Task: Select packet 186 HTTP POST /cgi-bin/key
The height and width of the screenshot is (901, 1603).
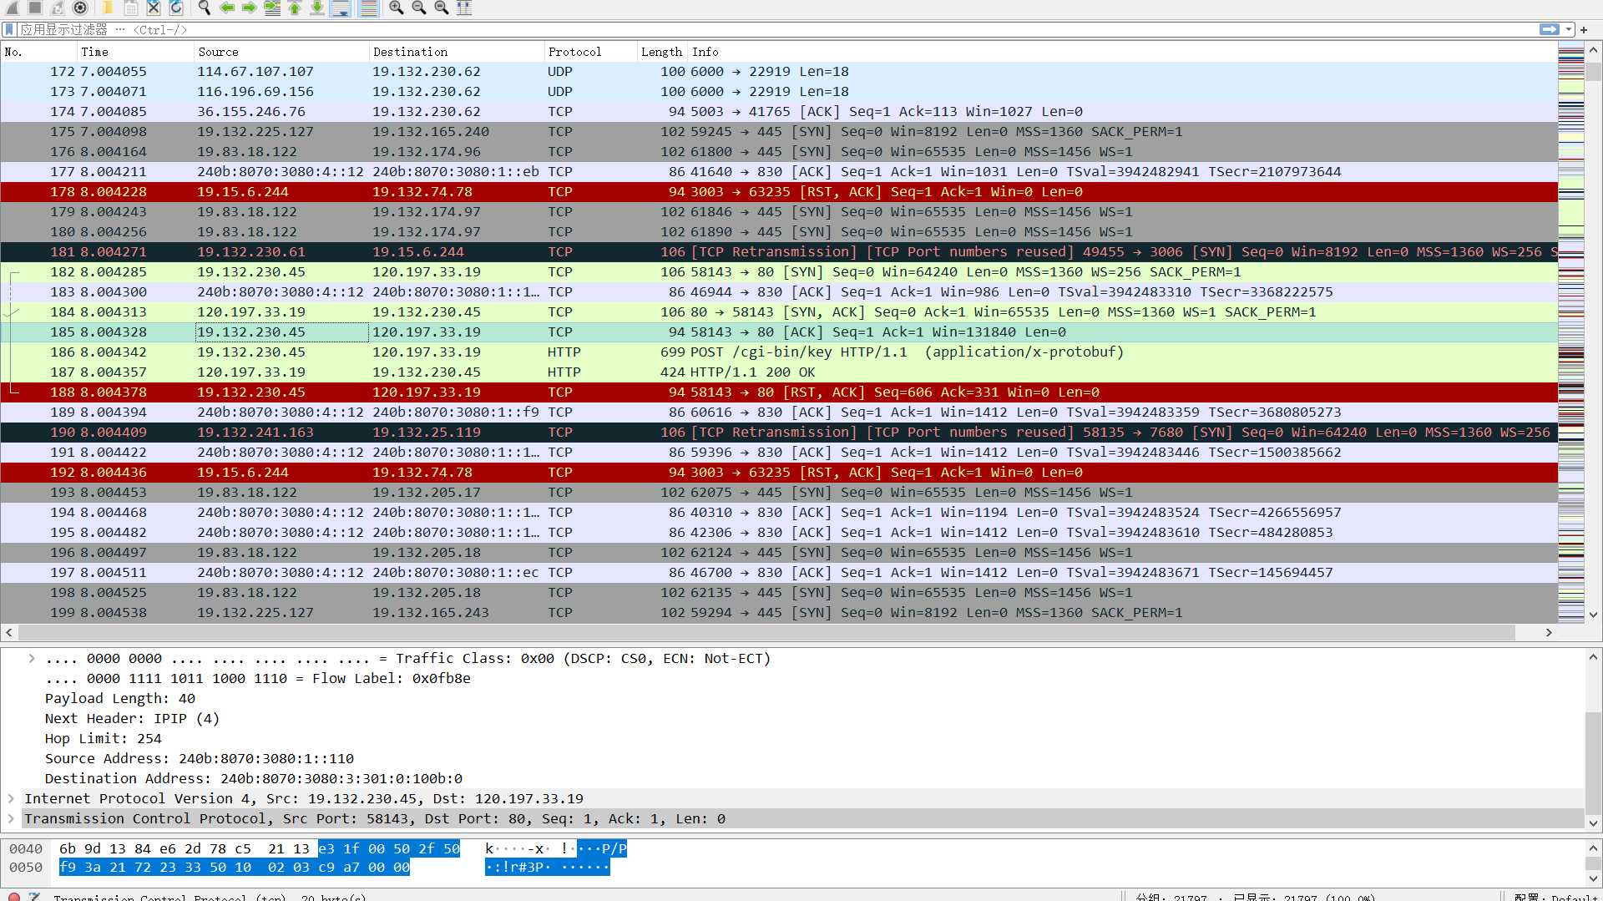Action: [779, 352]
